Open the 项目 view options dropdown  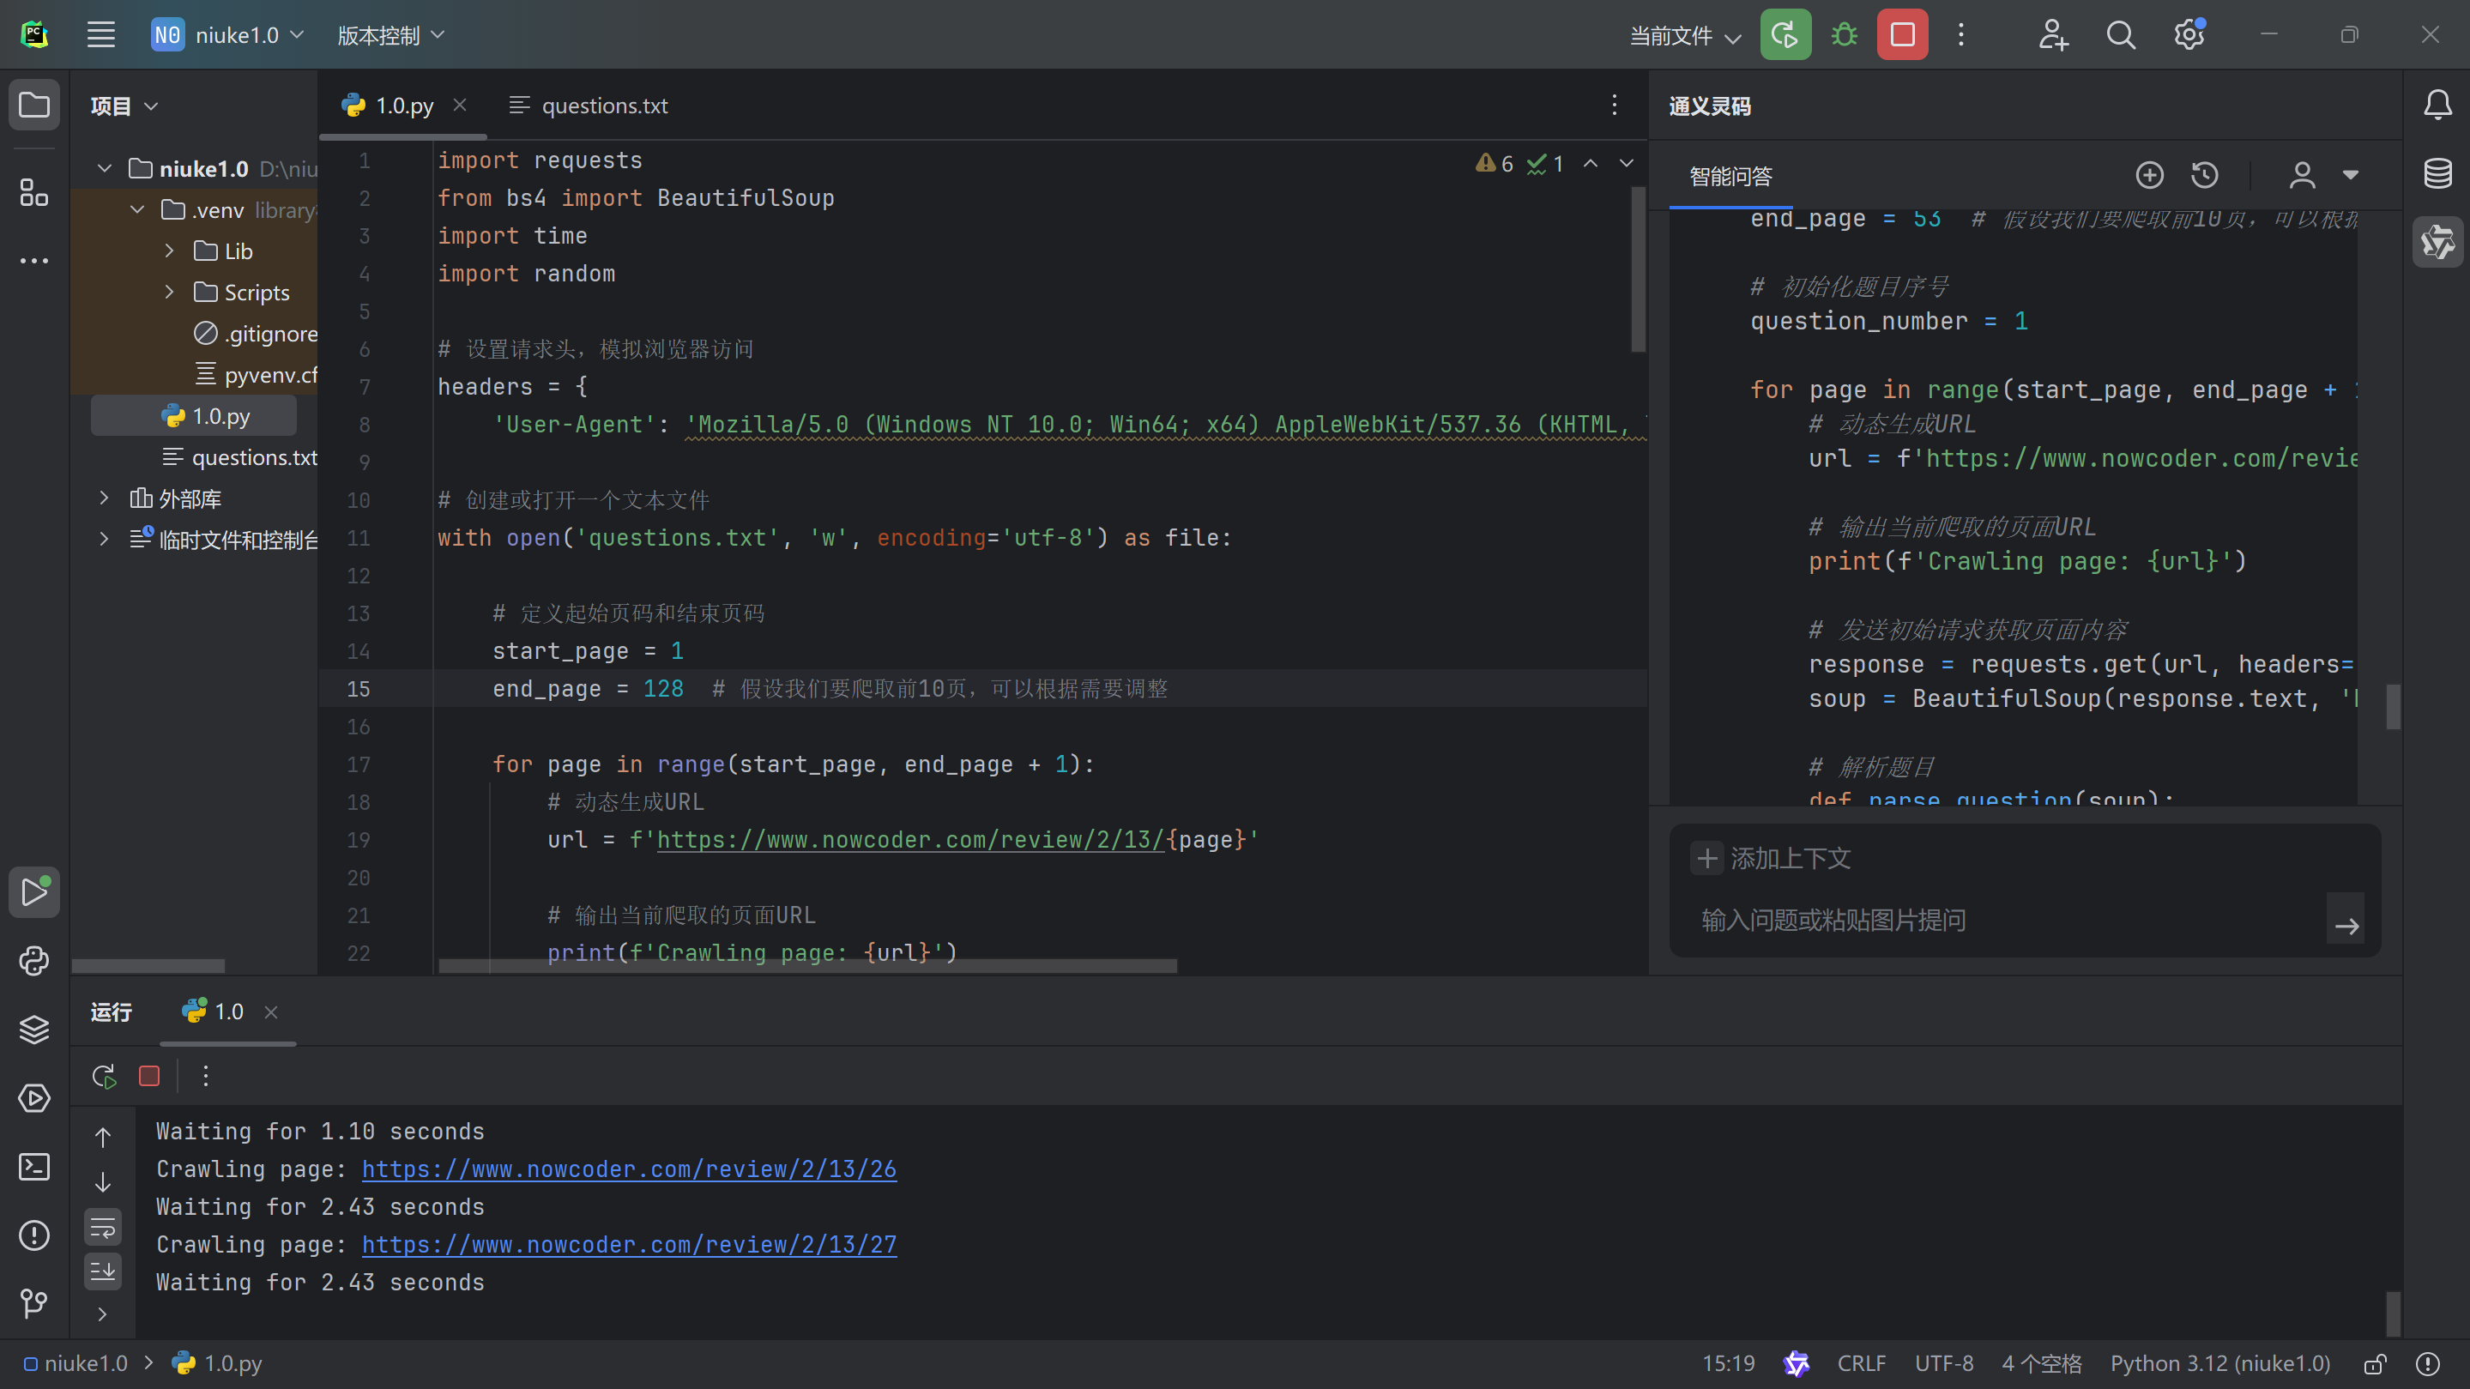(x=124, y=106)
